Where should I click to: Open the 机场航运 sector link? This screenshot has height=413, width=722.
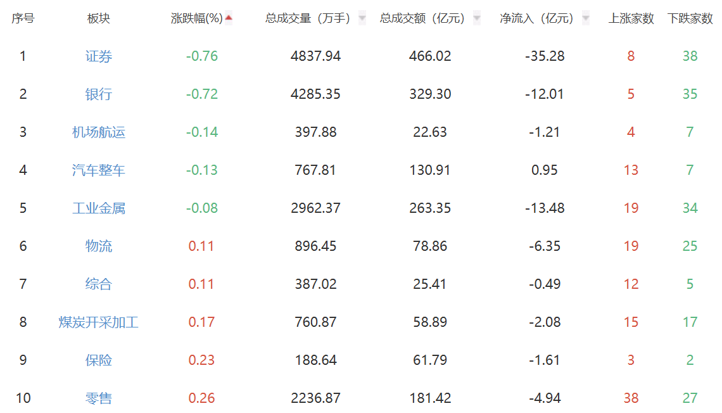[x=99, y=132]
